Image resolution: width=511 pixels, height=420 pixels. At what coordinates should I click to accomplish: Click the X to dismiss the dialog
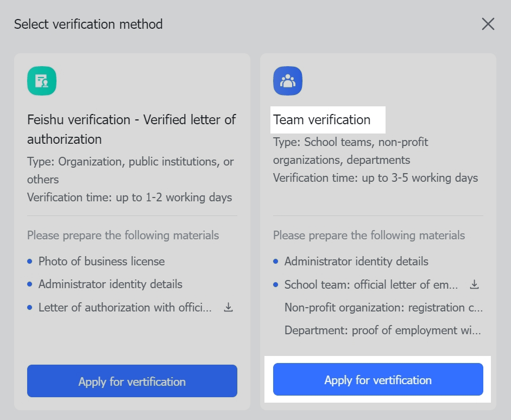pos(488,24)
